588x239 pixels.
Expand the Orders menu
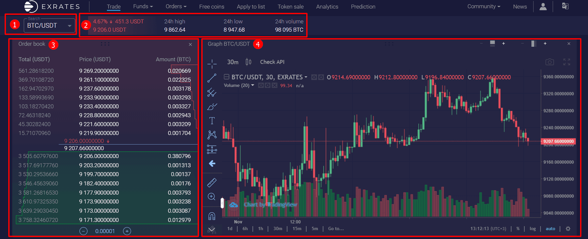(176, 6)
